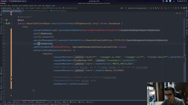Open the View menu

click(x=9, y=6)
